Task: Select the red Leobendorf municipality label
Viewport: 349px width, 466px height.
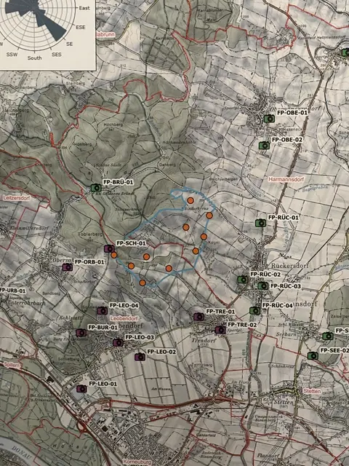Action: [x=124, y=318]
